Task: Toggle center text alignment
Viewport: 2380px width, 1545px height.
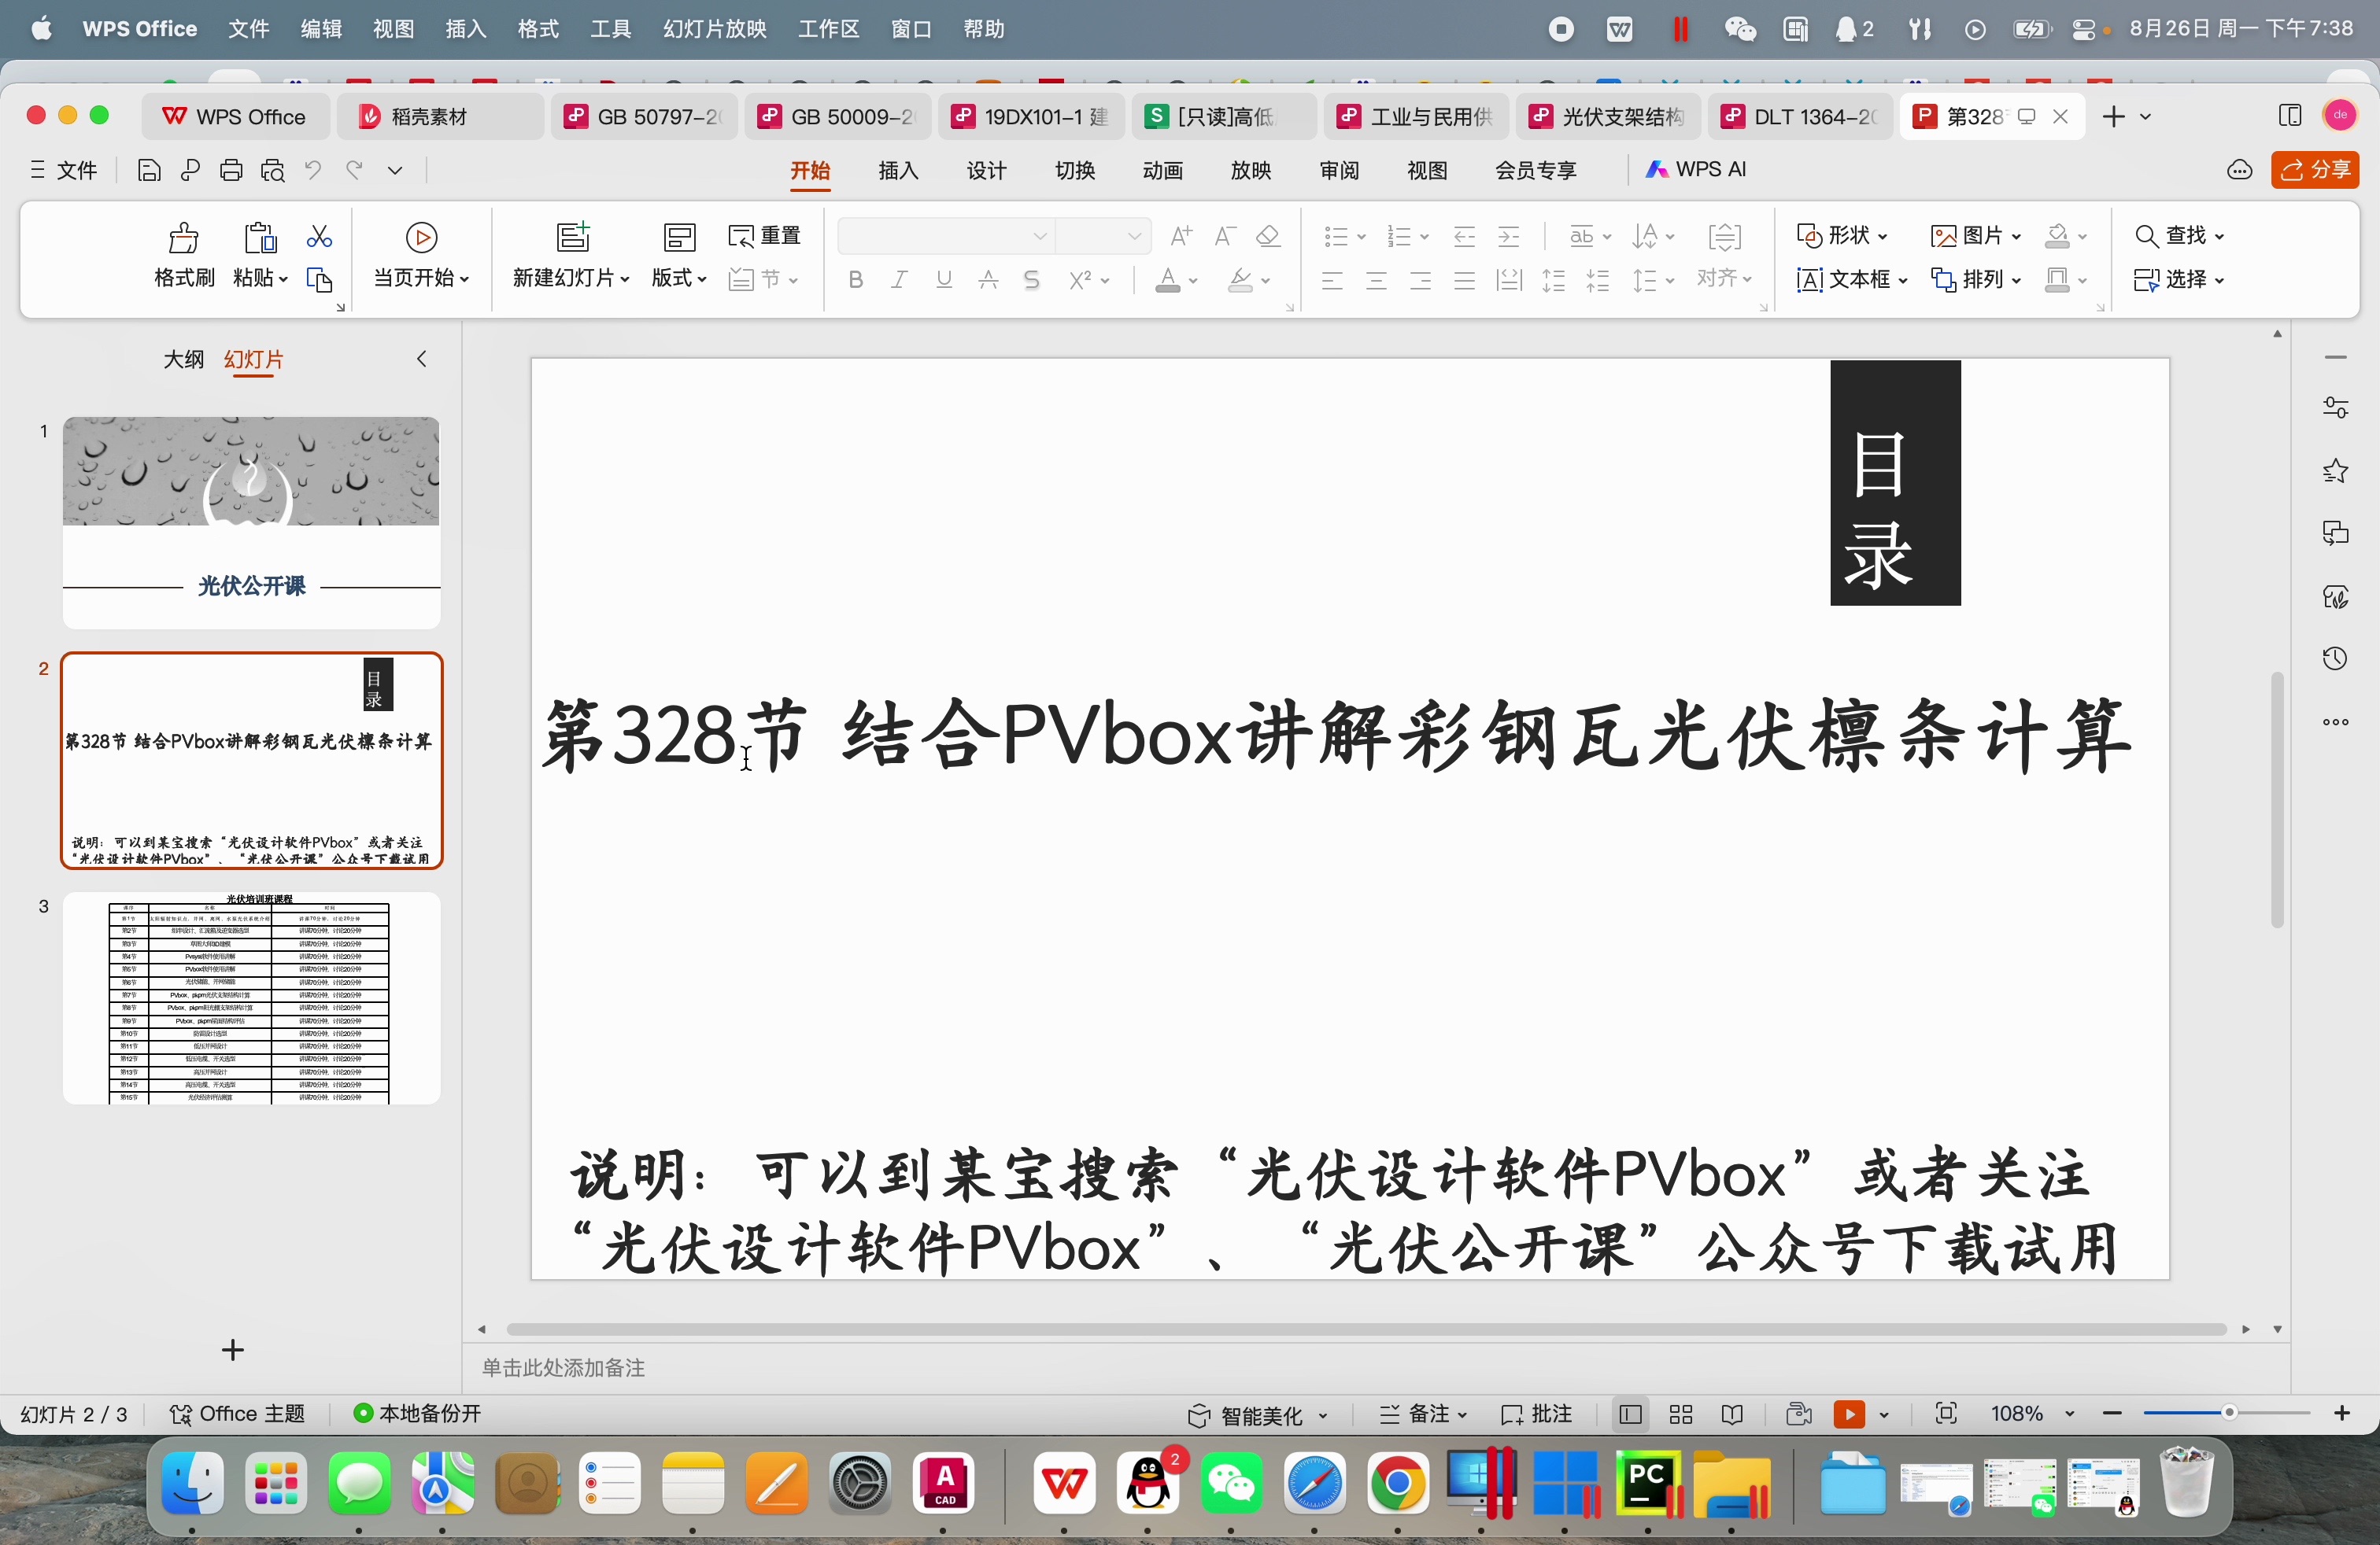Action: (x=1376, y=281)
